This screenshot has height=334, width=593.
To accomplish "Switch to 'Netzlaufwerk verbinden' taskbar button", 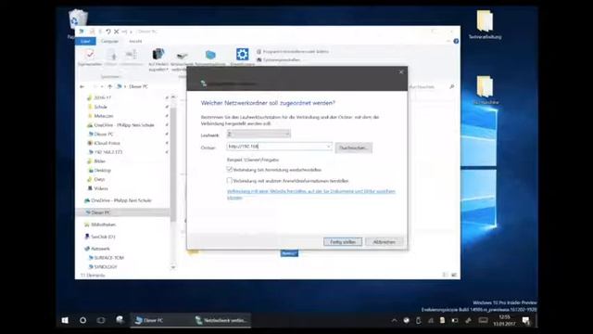I will [x=221, y=320].
